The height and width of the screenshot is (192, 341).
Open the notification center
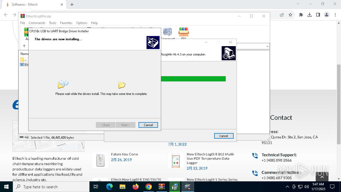pyautogui.click(x=332, y=187)
